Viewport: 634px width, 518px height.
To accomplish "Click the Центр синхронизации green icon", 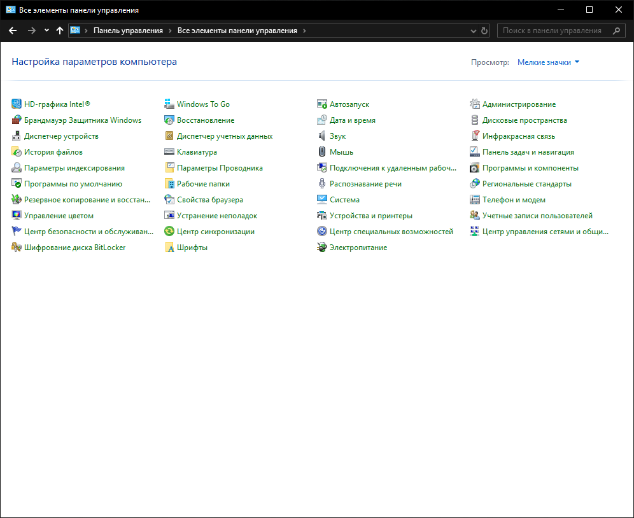I will coord(169,231).
